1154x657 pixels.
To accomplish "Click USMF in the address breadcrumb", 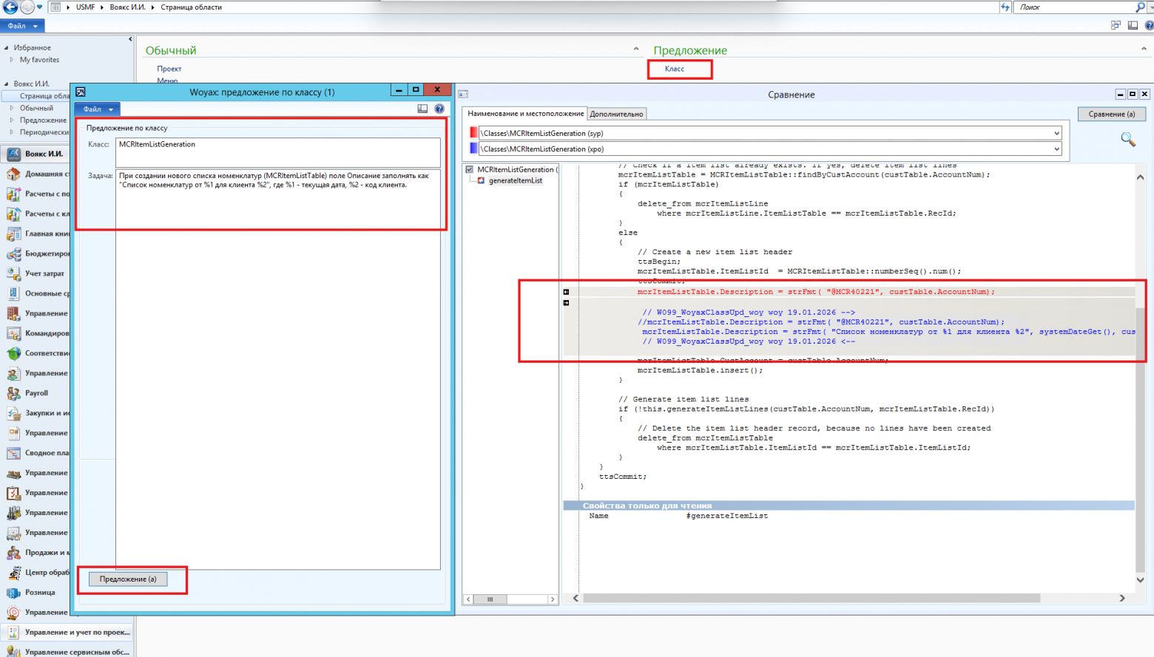I will [x=85, y=7].
